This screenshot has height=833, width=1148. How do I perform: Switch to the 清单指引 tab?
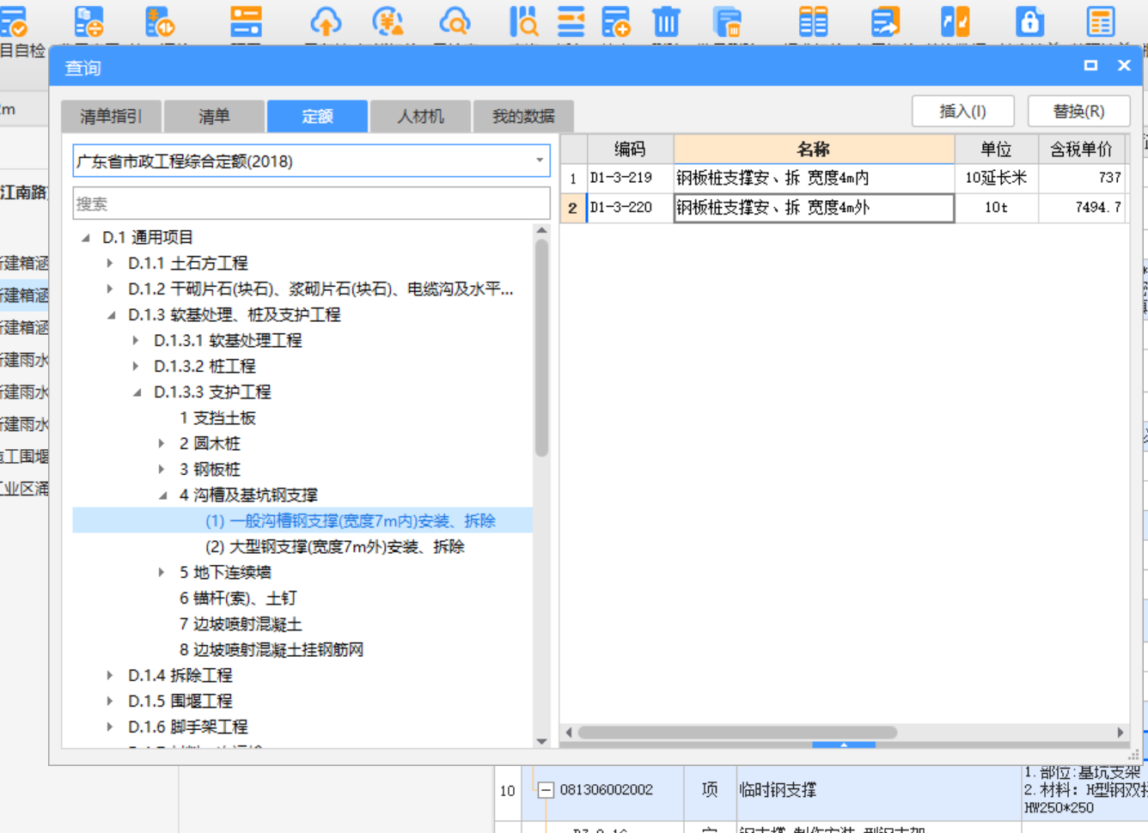coord(112,116)
